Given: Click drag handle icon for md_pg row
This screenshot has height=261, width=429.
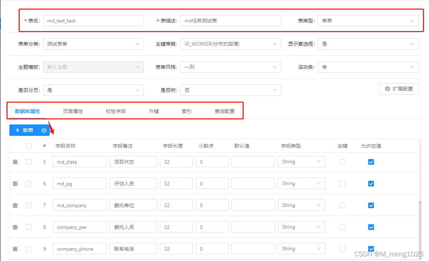Looking at the screenshot, I should pyautogui.click(x=15, y=184).
